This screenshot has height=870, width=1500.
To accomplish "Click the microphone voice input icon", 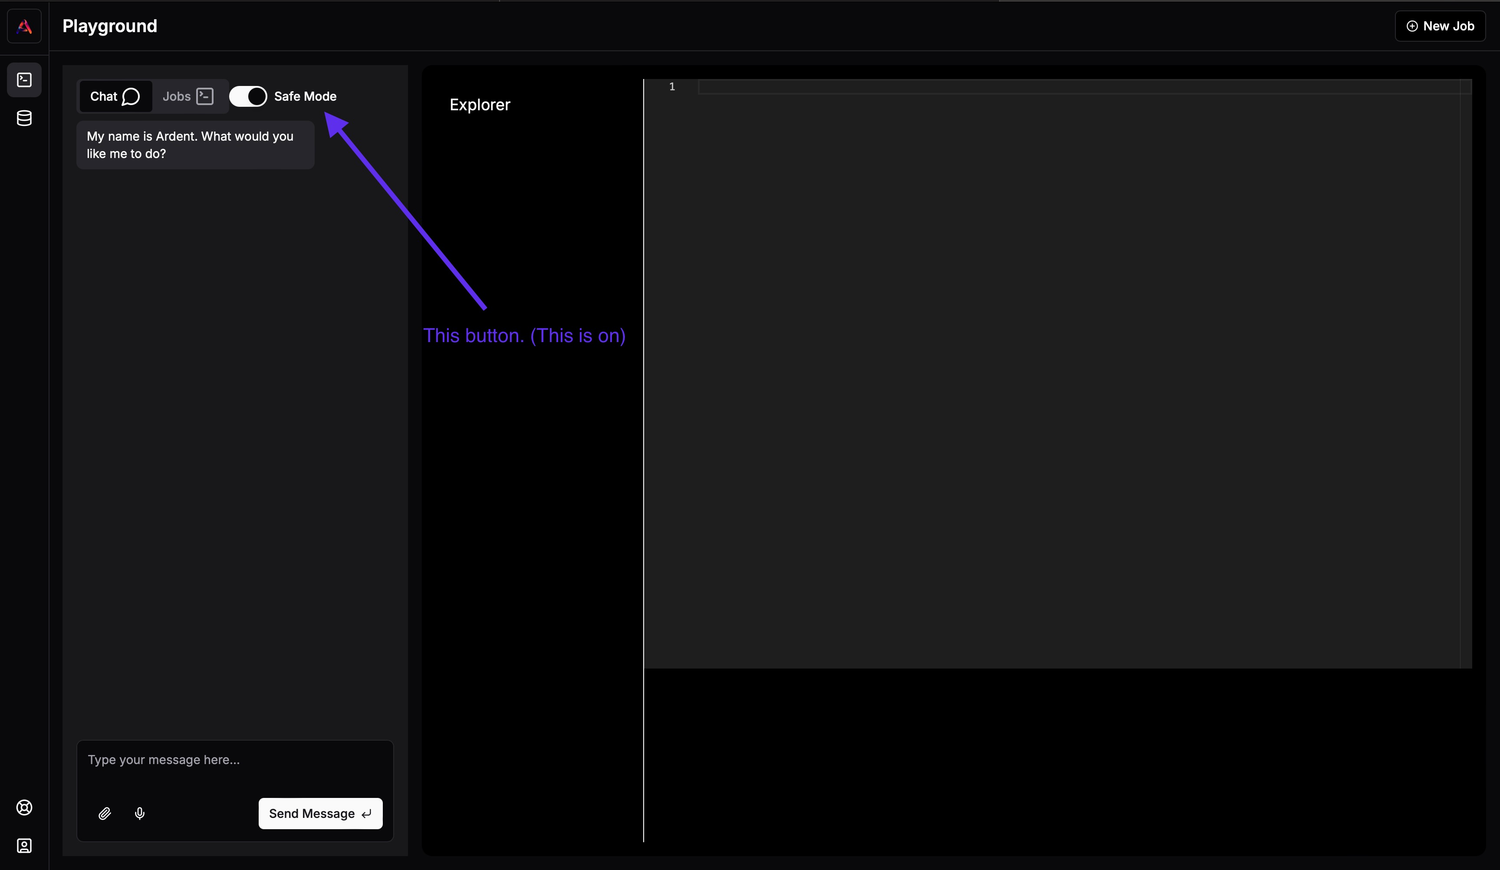I will click(140, 814).
